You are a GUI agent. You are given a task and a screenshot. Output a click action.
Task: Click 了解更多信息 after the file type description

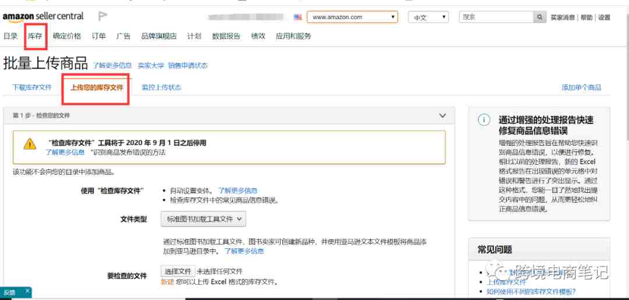(244, 251)
